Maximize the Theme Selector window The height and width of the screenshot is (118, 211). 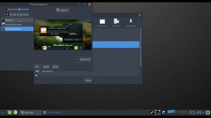84,4
